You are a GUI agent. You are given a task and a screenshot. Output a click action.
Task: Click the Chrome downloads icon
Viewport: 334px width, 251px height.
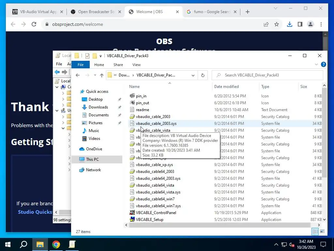(x=290, y=24)
